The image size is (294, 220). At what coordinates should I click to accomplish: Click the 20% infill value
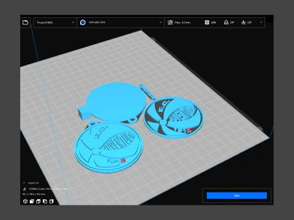[213, 23]
